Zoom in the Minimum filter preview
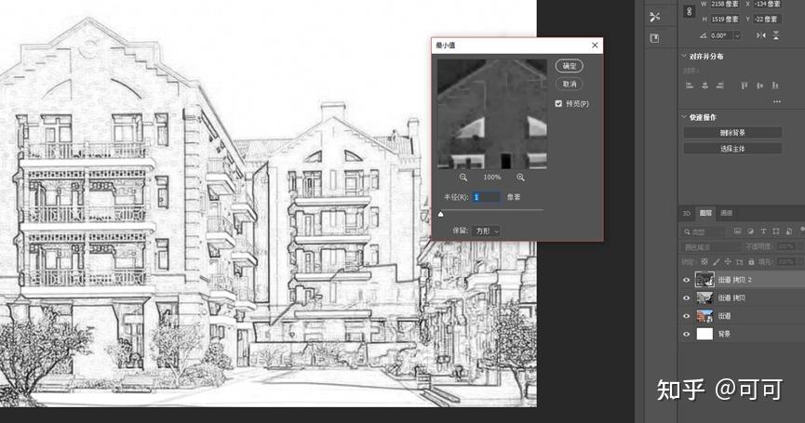Screen dimensions: 805x423 point(520,177)
